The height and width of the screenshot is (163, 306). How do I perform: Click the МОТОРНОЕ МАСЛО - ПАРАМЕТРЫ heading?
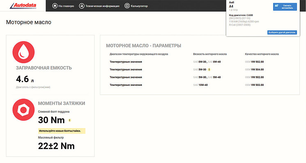tap(144, 46)
